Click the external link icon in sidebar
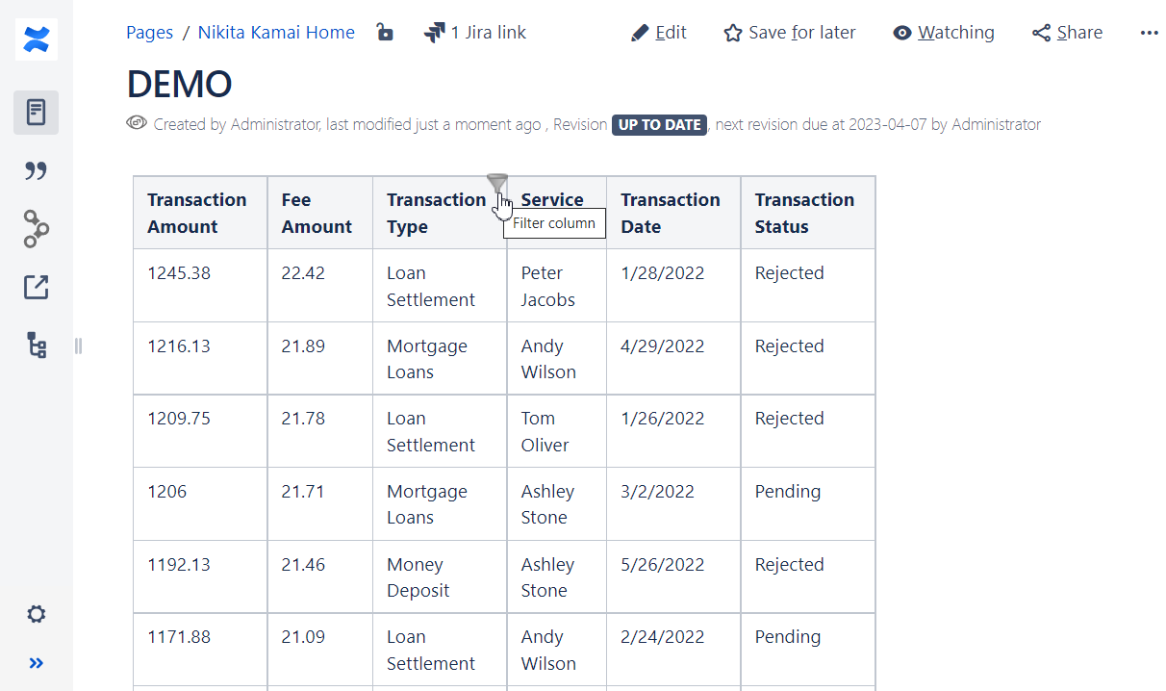This screenshot has width=1166, height=691. tap(36, 287)
